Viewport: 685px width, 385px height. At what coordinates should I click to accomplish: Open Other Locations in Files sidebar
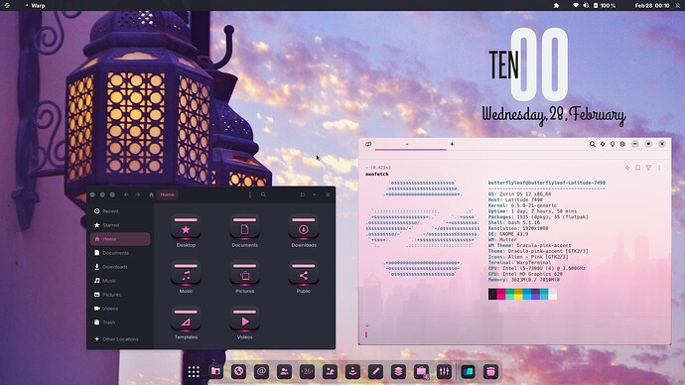pos(120,339)
